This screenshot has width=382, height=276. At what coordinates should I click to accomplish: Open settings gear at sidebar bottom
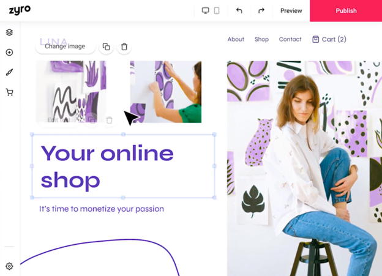9,266
